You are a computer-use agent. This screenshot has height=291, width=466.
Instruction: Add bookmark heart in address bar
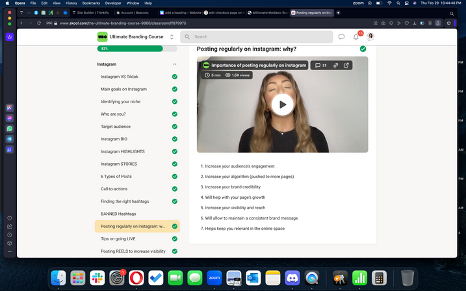pyautogui.click(x=407, y=23)
